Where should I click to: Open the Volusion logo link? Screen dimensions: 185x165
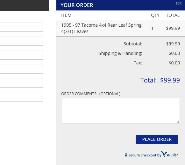pyautogui.click(x=170, y=154)
